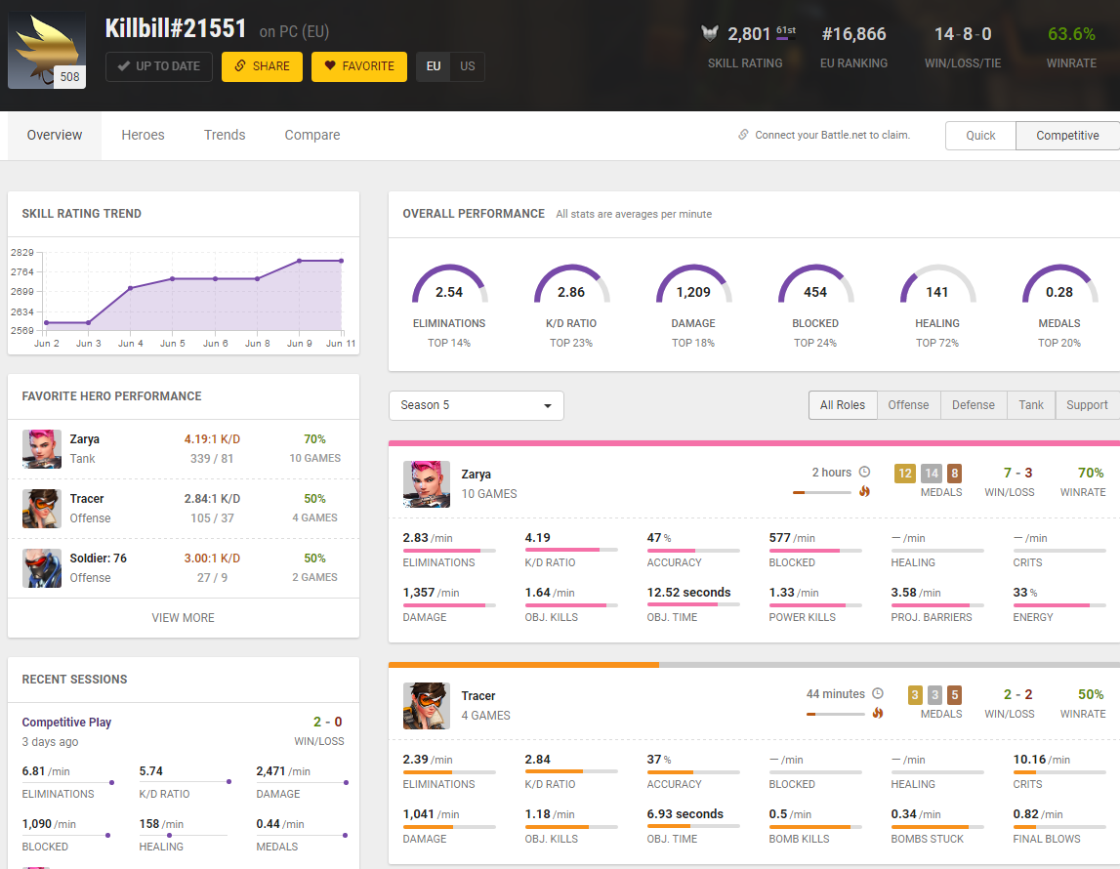Screen dimensions: 1120x869
Task: Open the Compare tab
Action: coord(312,135)
